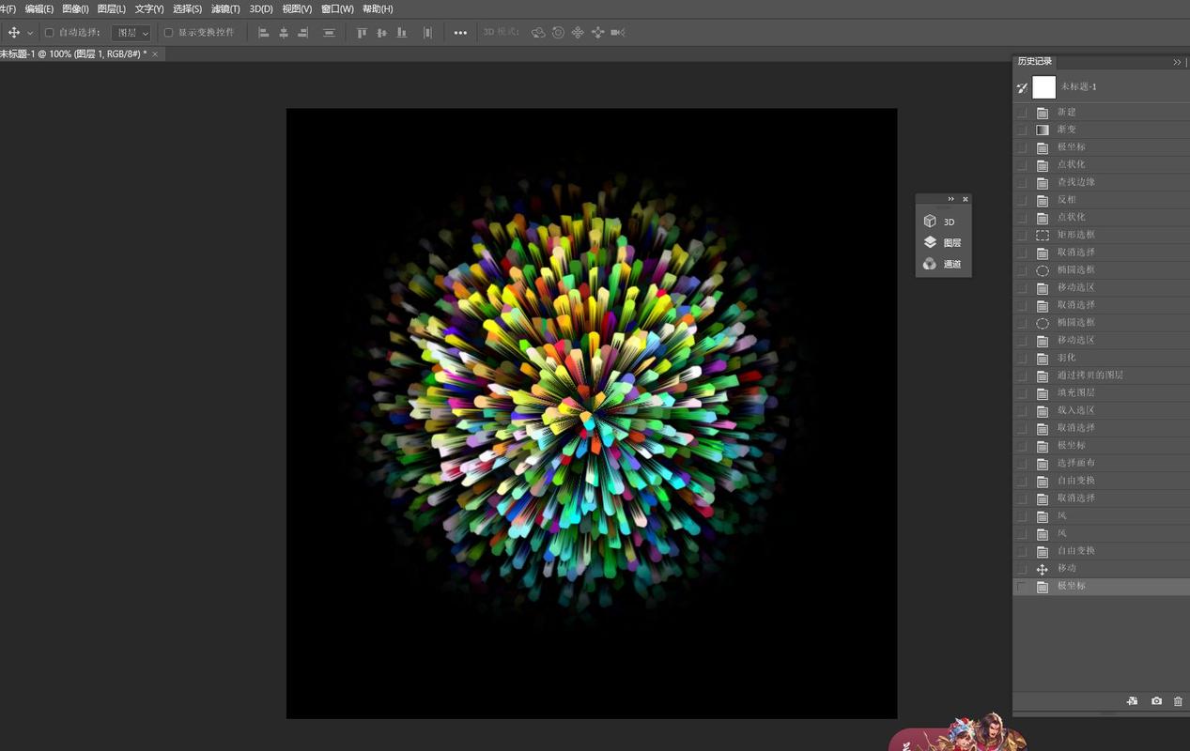Select the 查找边缘 history state

(1075, 182)
